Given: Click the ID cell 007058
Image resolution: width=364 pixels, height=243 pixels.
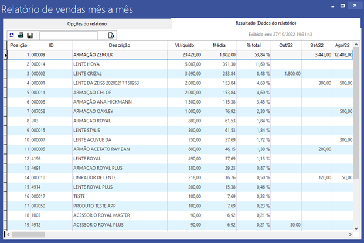Looking at the screenshot, I should pyautogui.click(x=52, y=111).
